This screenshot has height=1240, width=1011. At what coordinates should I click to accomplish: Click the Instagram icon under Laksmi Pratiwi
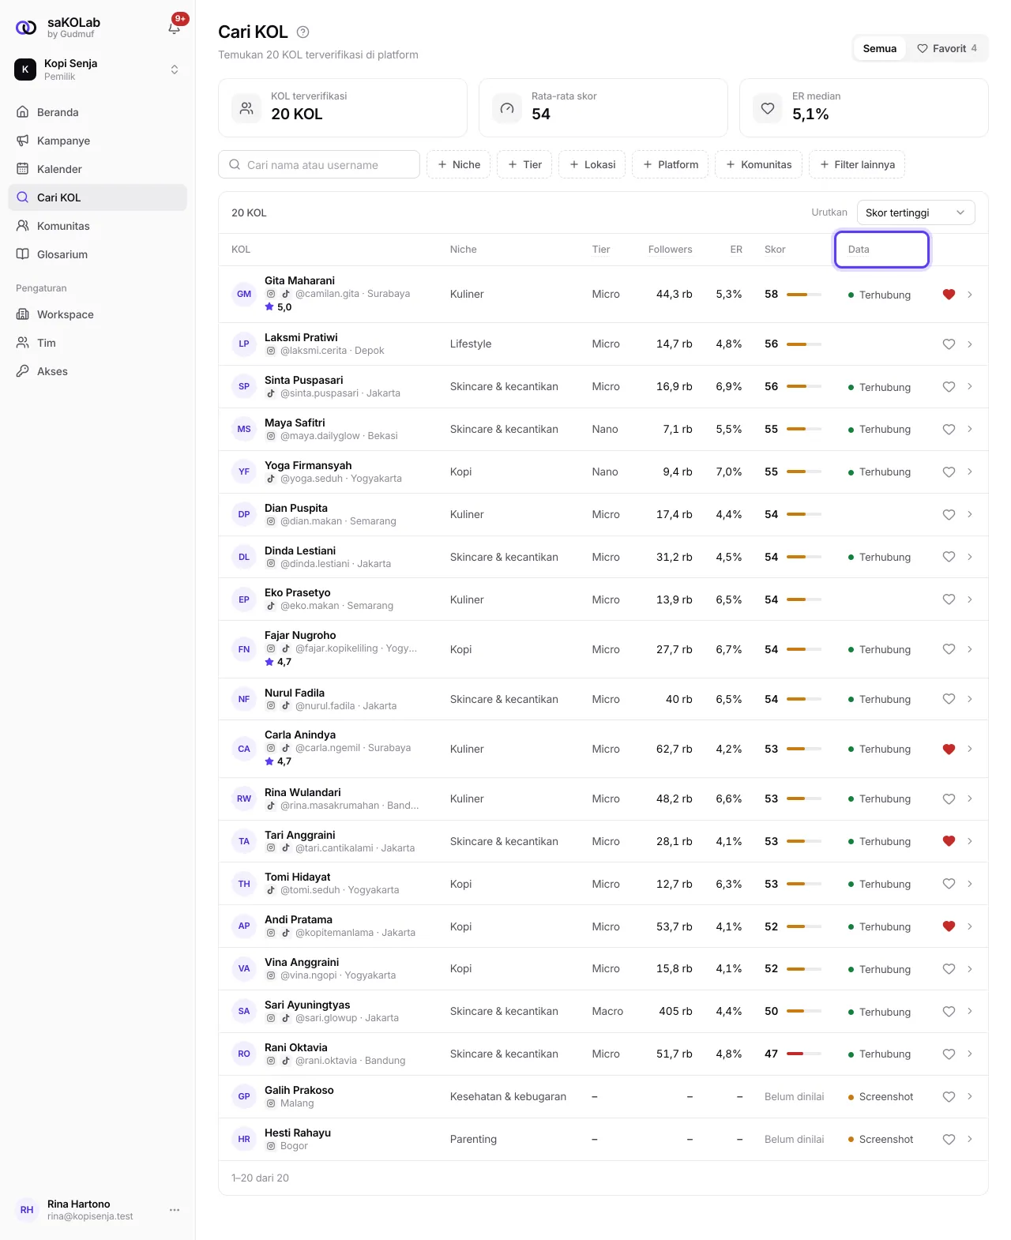(271, 351)
